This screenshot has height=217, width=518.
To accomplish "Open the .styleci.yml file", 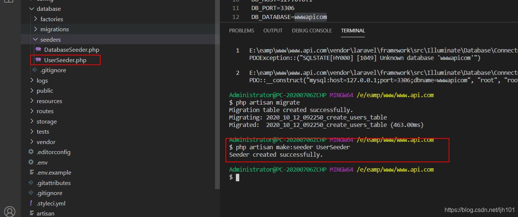I will pyautogui.click(x=51, y=203).
